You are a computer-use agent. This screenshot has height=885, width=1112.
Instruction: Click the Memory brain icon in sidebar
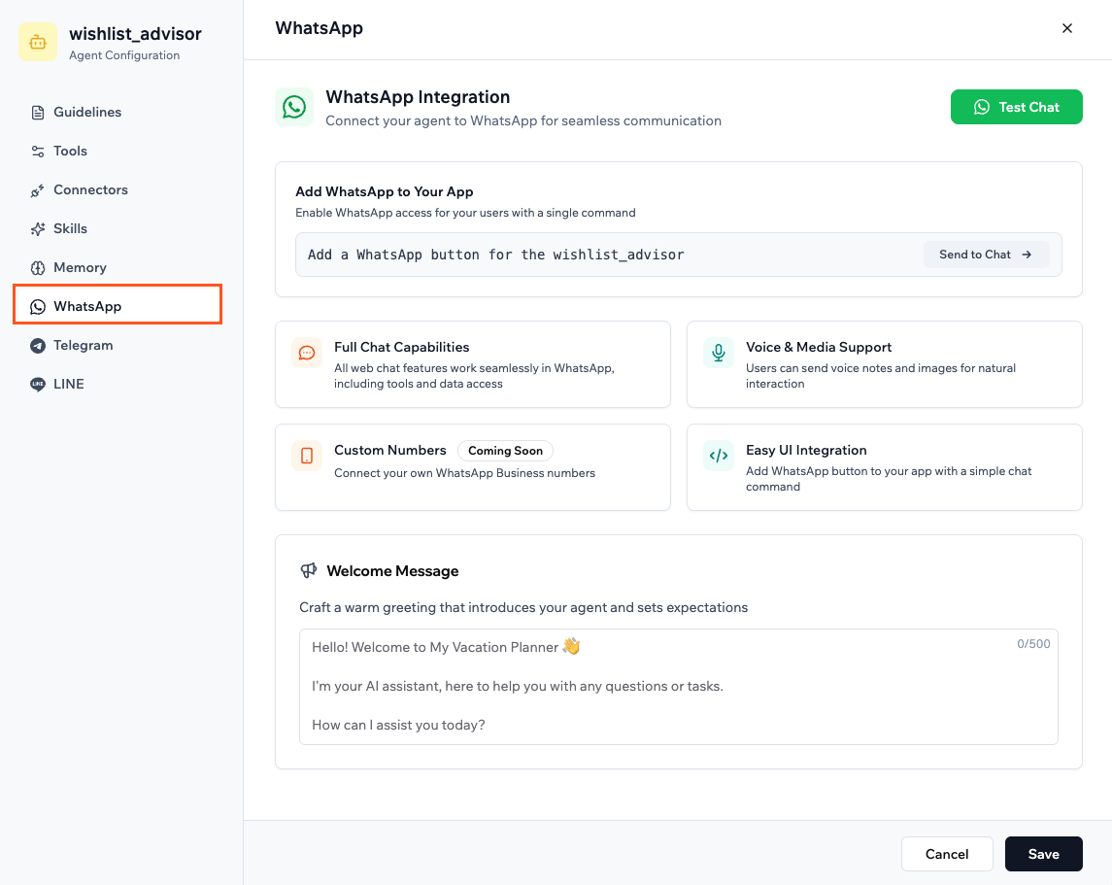(x=38, y=268)
